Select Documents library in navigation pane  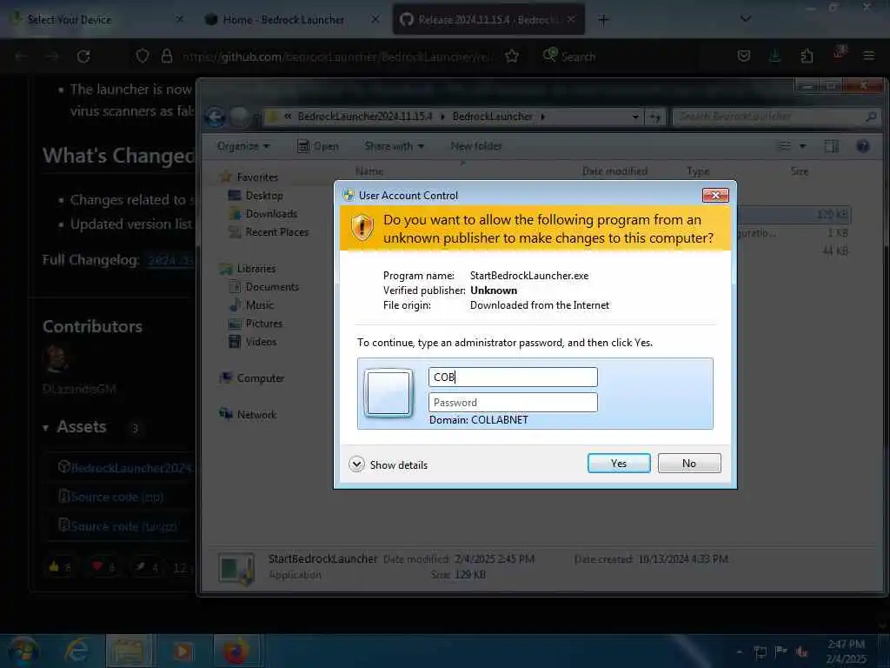click(272, 287)
